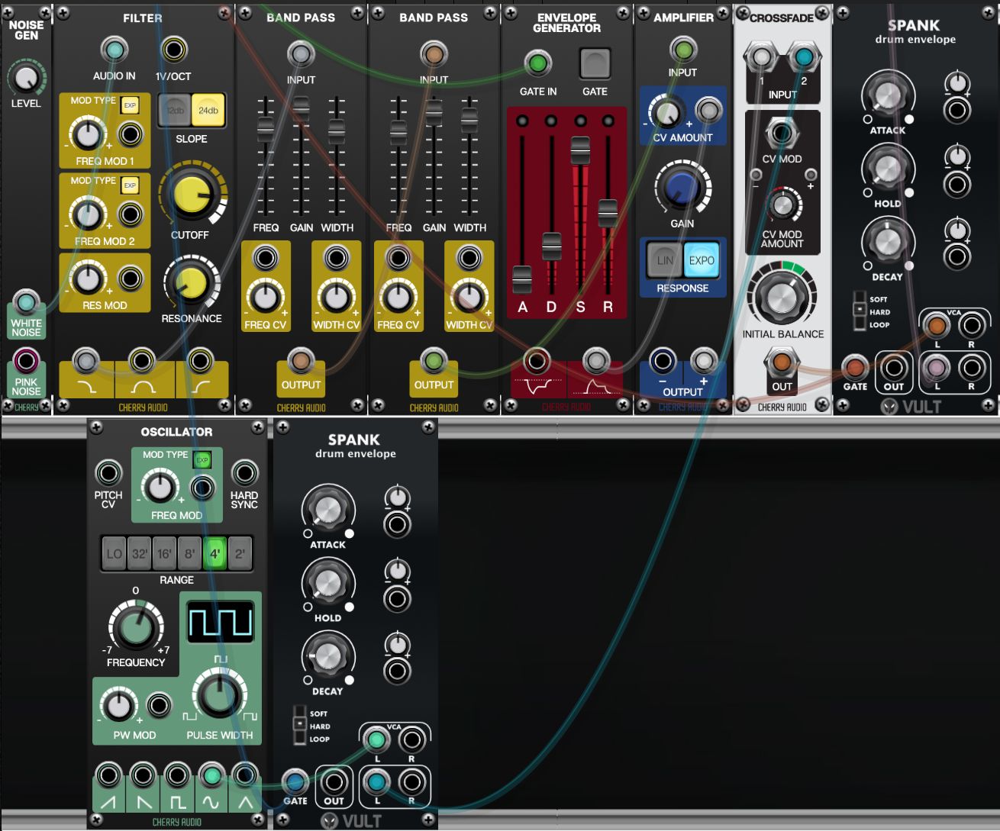Screen dimensions: 1000x831
Task: Click the Crossfade CV Mod Amount knob
Action: (x=782, y=205)
